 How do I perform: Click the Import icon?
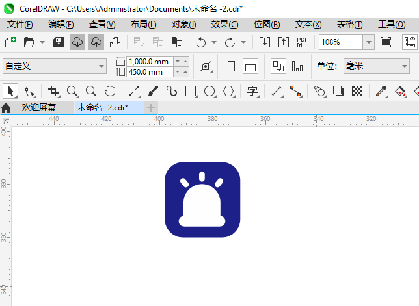tap(265, 42)
